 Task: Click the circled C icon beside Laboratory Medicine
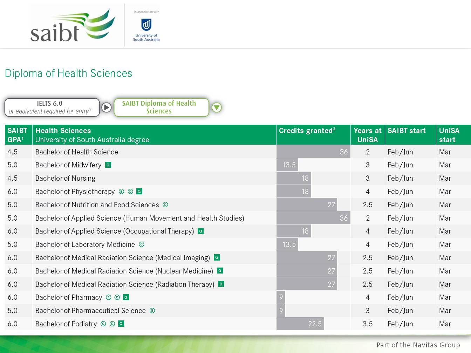tap(142, 244)
